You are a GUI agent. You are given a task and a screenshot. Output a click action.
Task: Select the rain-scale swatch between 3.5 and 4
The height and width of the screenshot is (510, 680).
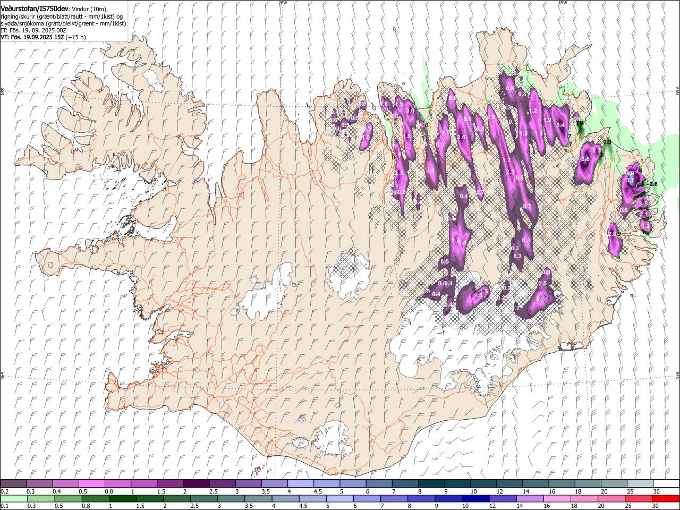pos(258,498)
